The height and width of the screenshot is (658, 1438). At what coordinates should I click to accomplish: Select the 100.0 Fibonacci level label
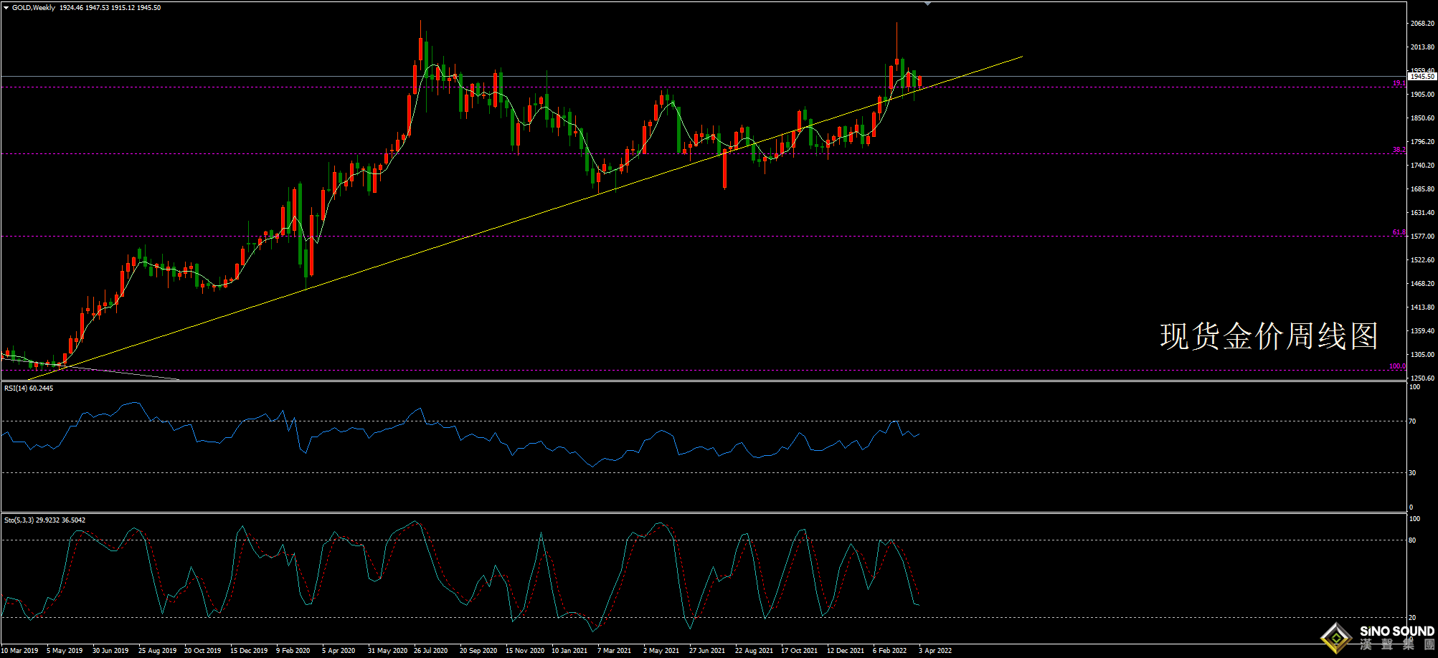tap(1396, 366)
